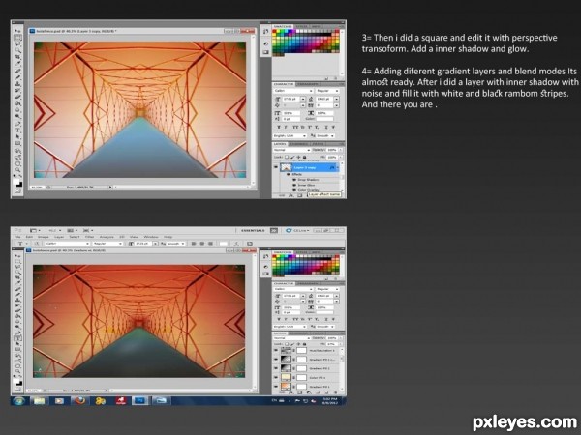Image resolution: width=581 pixels, height=435 pixels.
Task: Switch to Paragraph tab in upper window
Action: point(307,84)
